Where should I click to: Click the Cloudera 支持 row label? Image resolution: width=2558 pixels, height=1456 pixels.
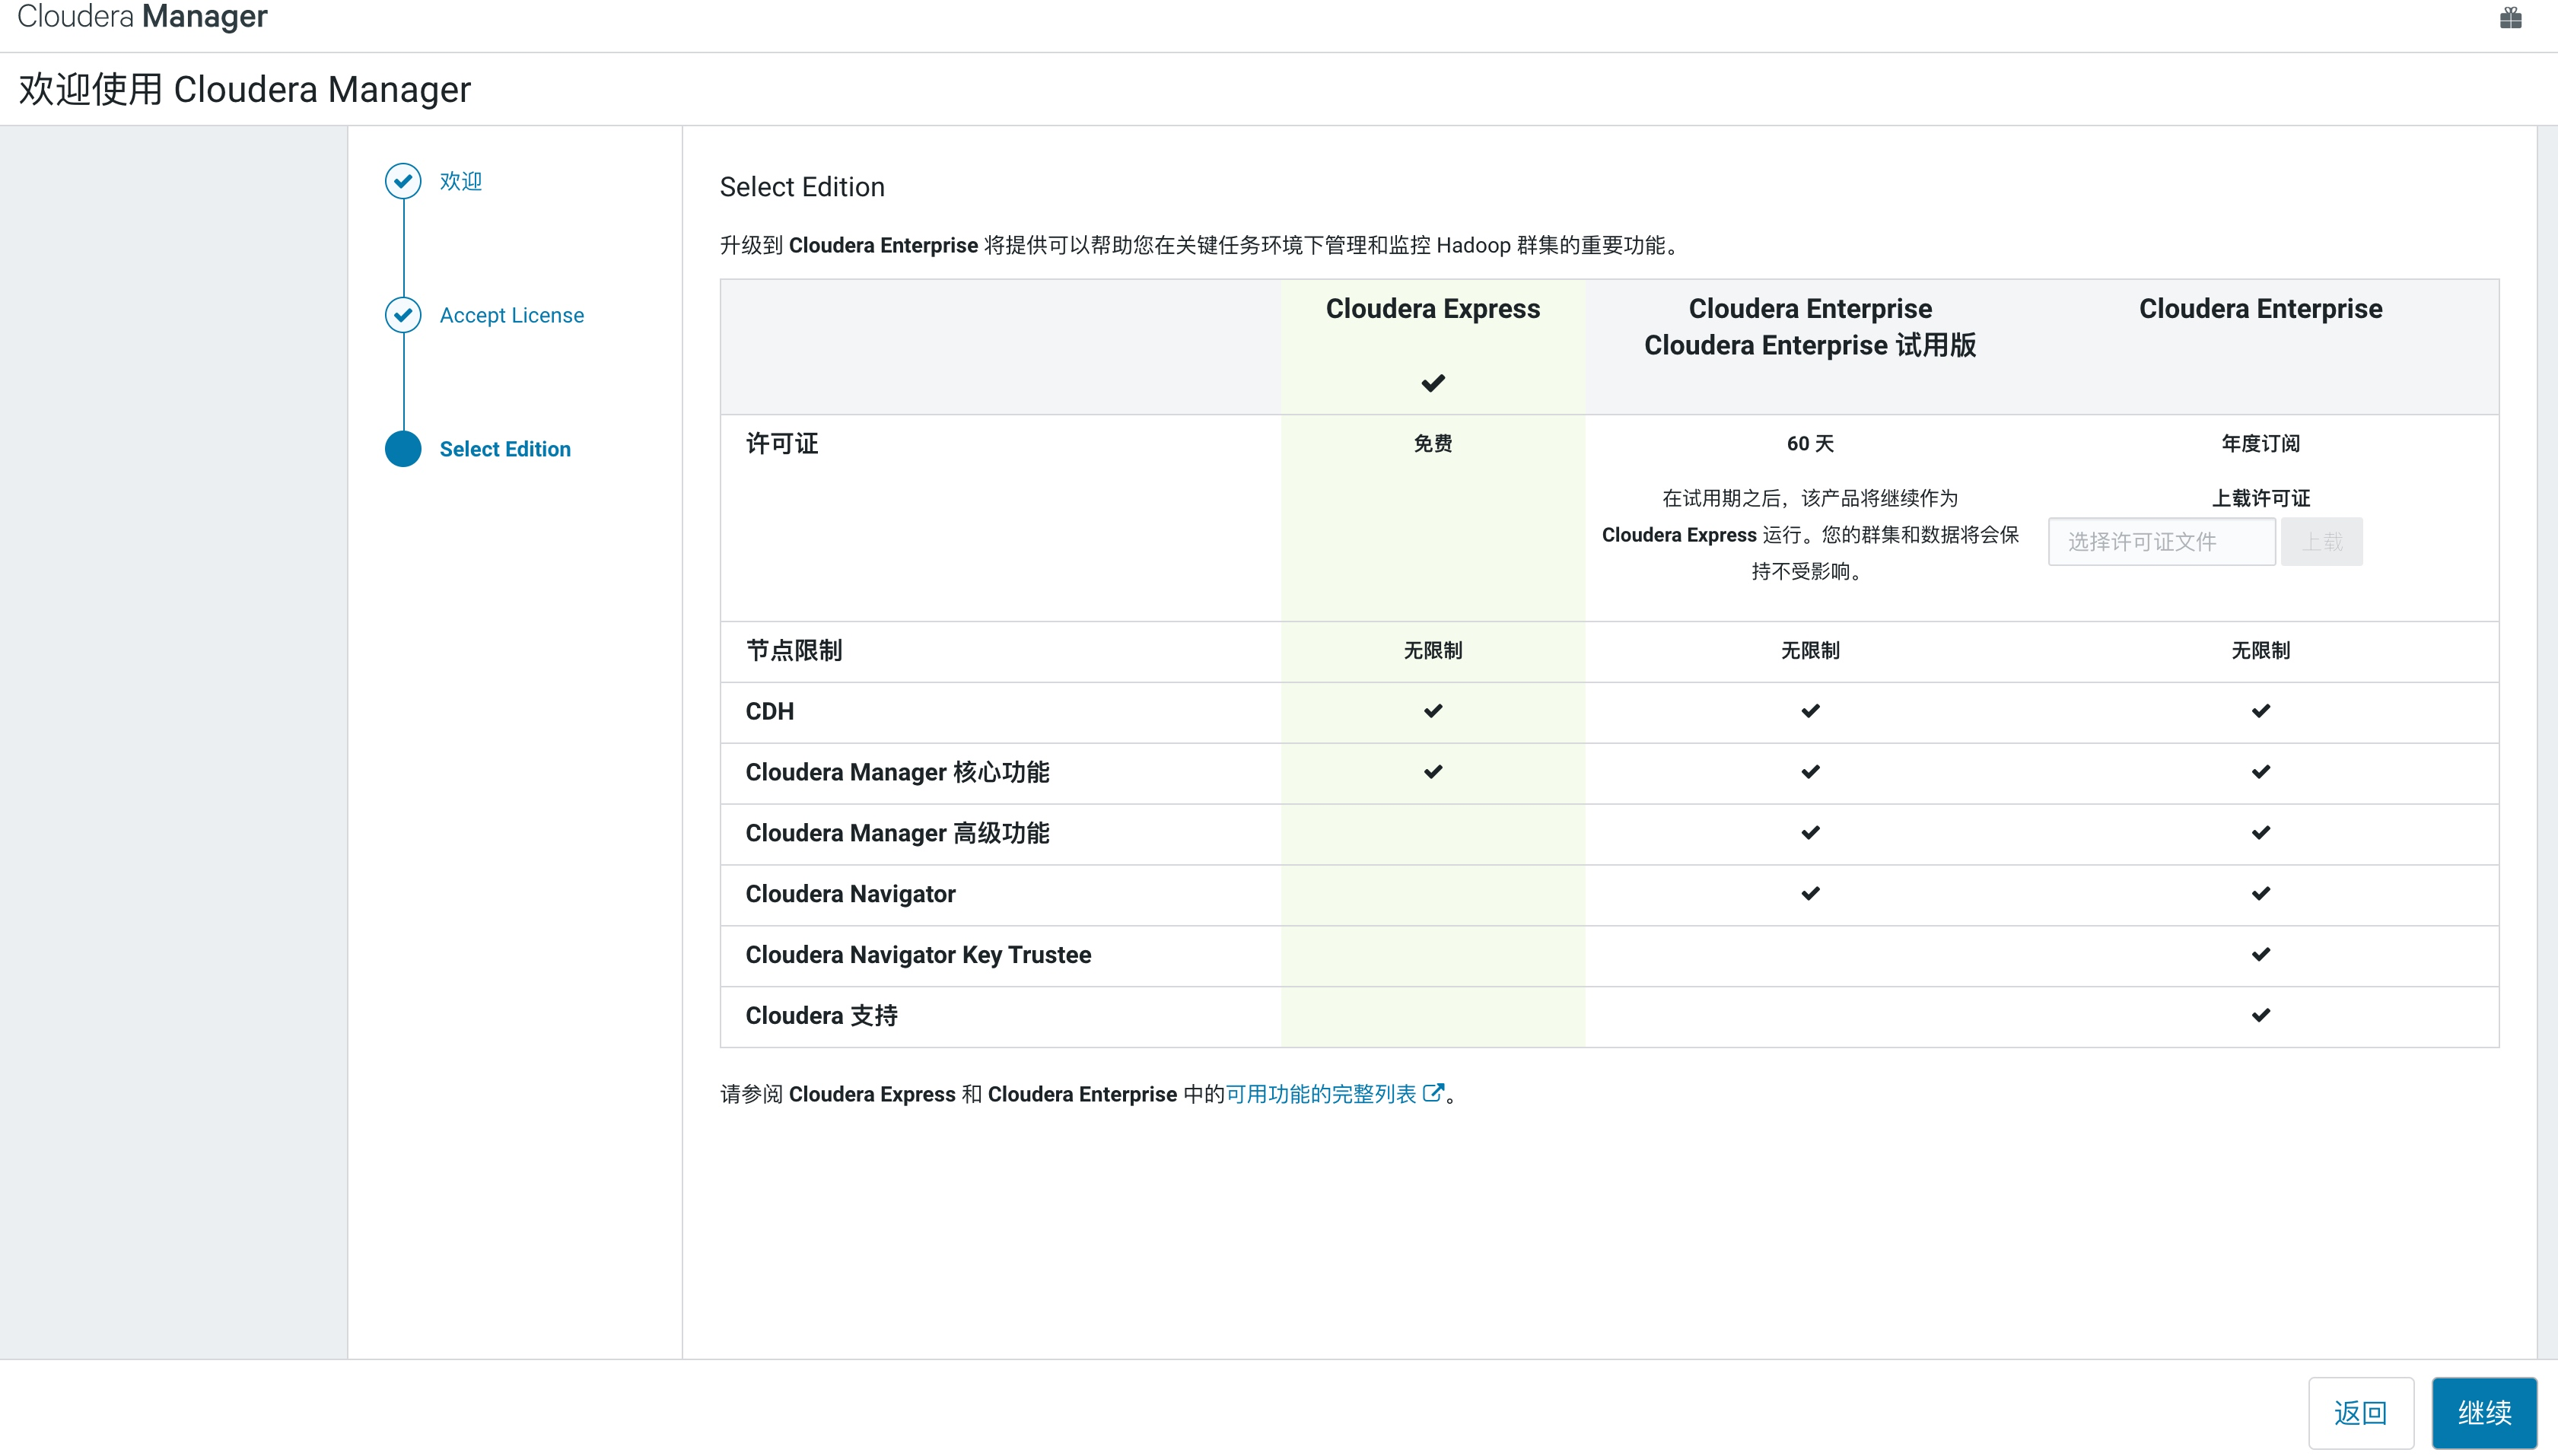pyautogui.click(x=821, y=1016)
